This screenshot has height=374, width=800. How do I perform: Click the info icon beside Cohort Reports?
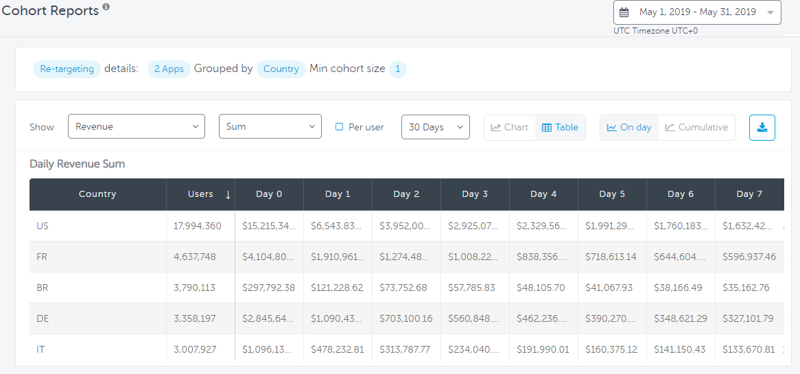click(106, 8)
